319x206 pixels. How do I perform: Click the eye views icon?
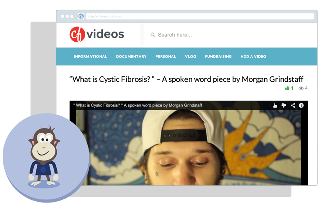(x=301, y=88)
